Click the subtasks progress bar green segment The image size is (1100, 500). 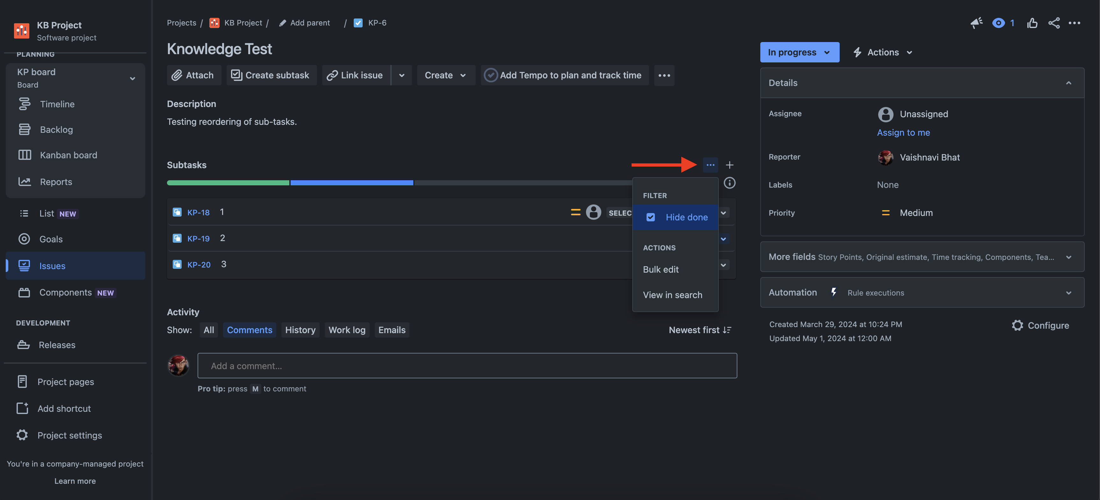coord(228,183)
